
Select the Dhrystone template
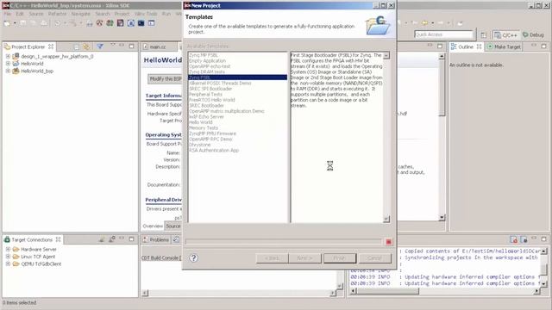(199, 145)
